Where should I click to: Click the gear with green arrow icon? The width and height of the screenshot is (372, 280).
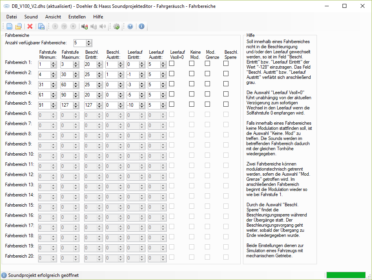[116, 26]
